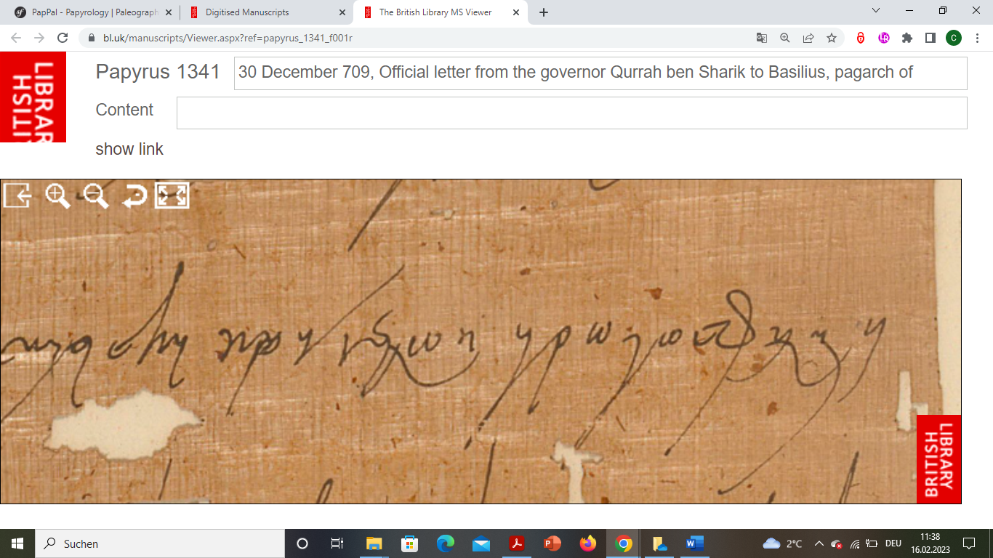Screen dimensions: 993x558
Task: Reset the manuscript viewer with the return arrow
Action: pos(134,195)
